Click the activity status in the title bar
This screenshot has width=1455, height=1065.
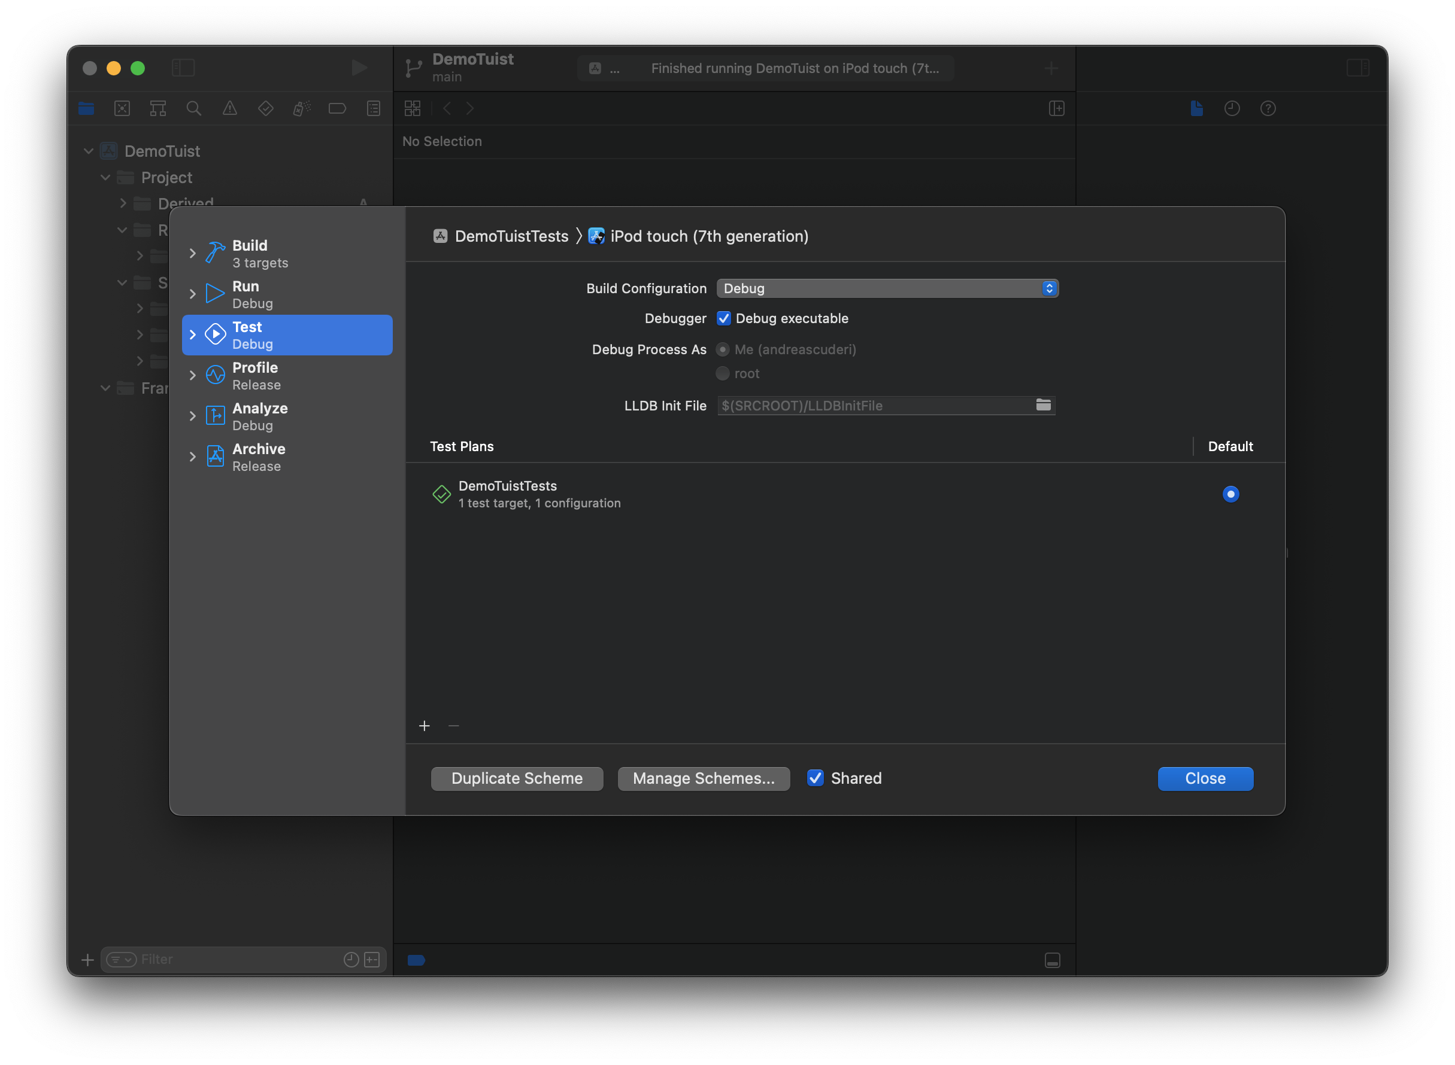pos(765,68)
